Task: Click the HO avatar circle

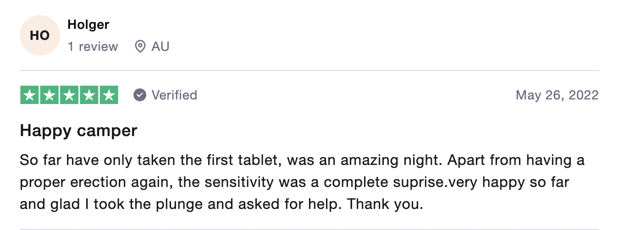Action: point(40,35)
